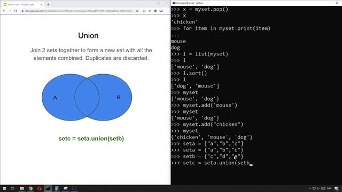The image size is (342, 192).
Task: Close the Python Sets Google Slides tab
Action: click(x=42, y=5)
